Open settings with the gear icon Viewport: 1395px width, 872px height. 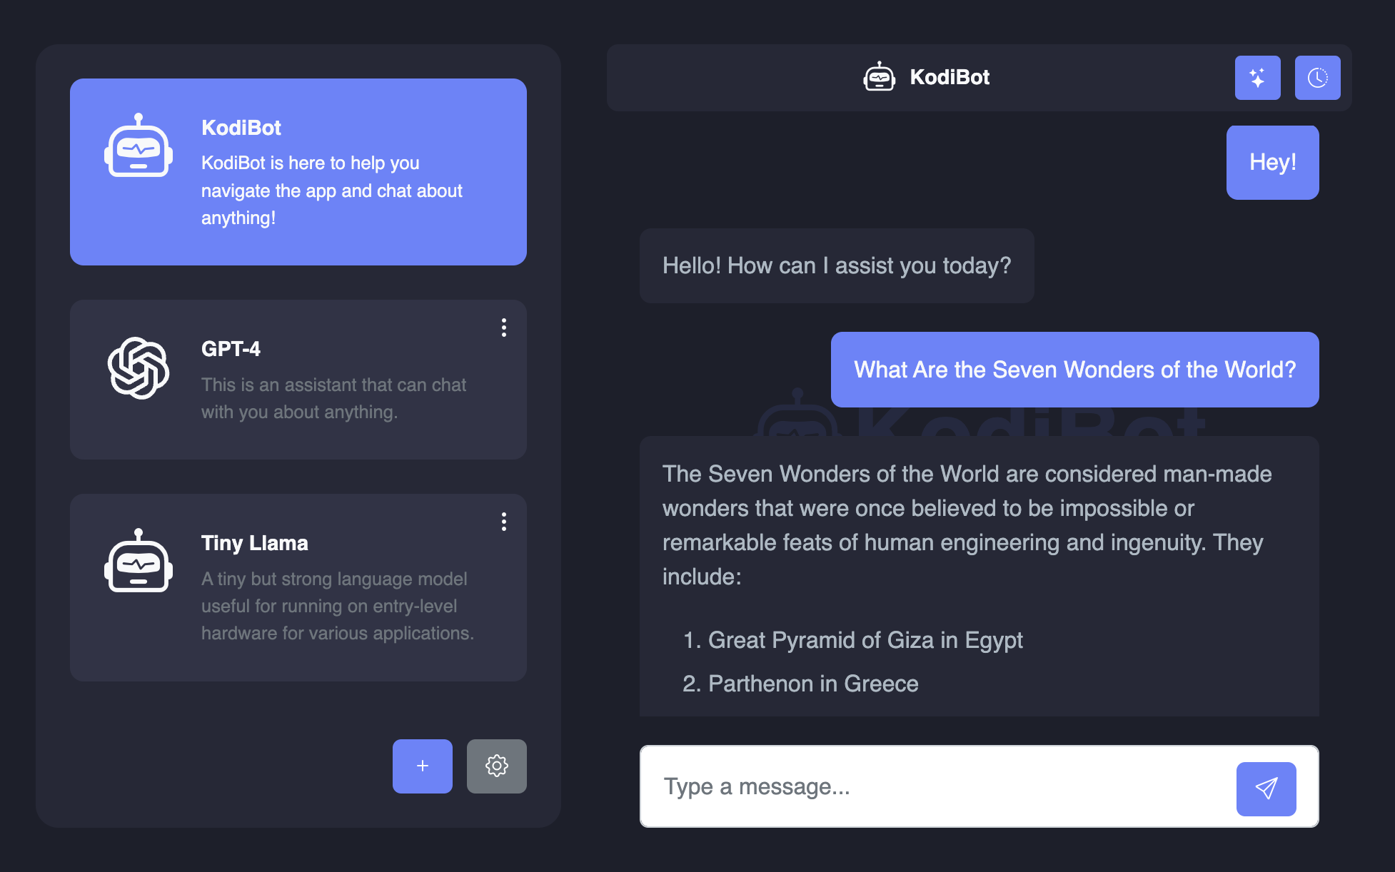pyautogui.click(x=496, y=766)
